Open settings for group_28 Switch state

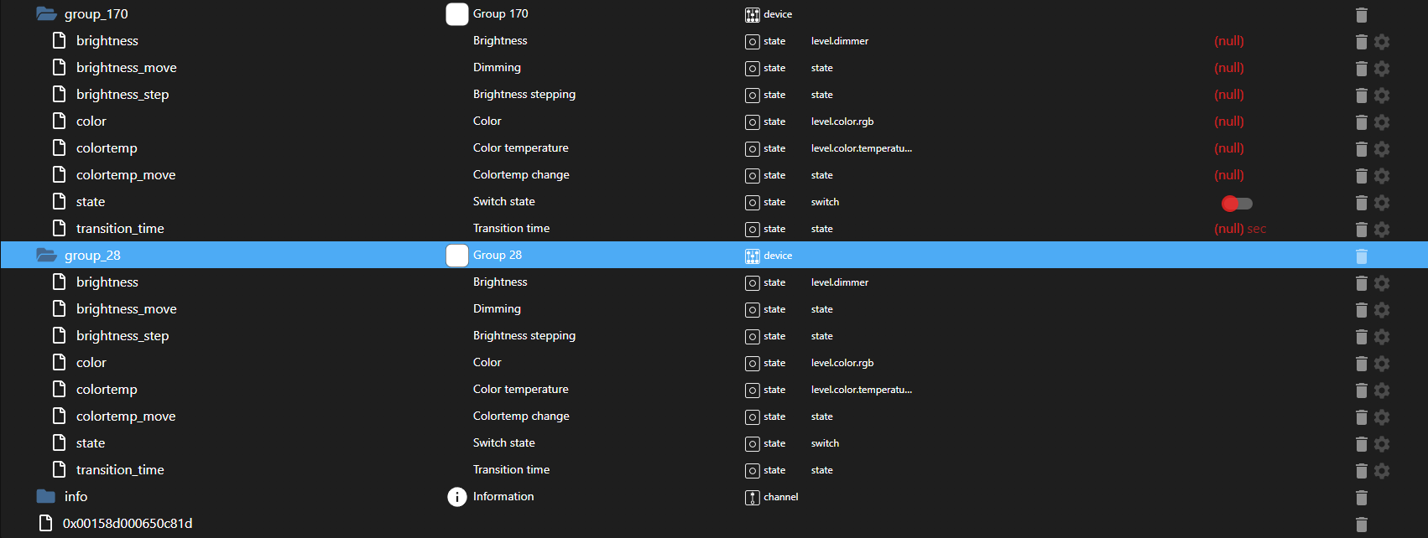coord(1382,443)
